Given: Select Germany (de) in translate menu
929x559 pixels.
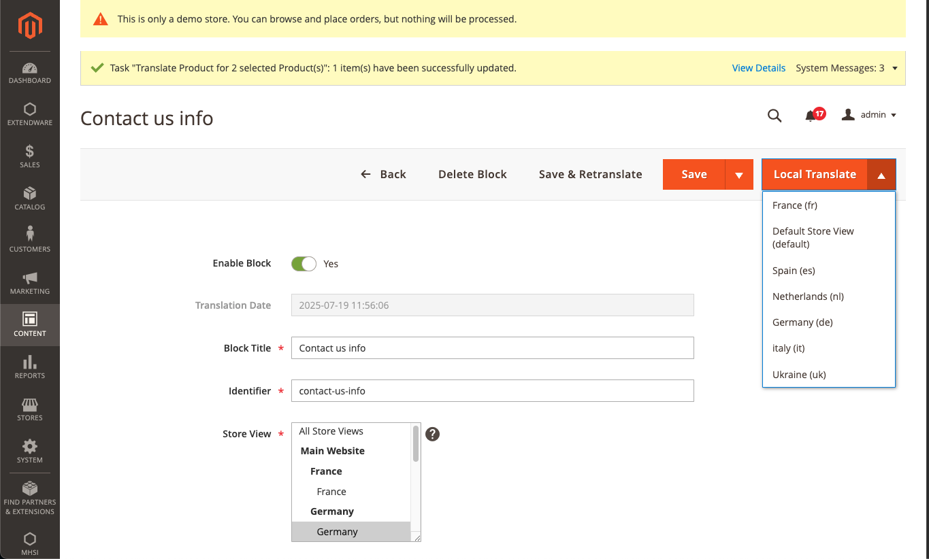Looking at the screenshot, I should click(802, 322).
